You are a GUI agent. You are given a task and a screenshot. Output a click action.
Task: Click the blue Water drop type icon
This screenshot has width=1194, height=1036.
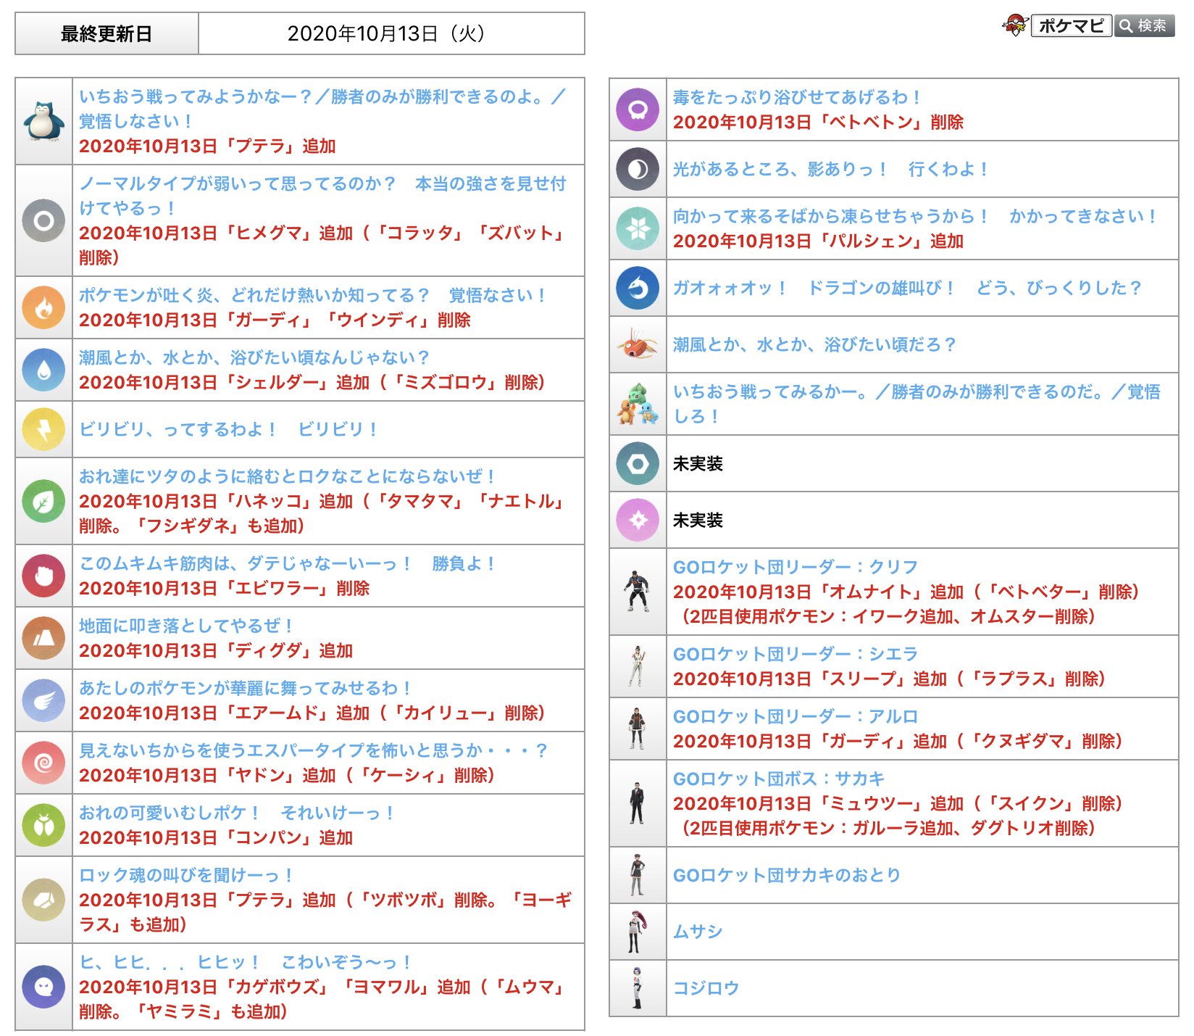pyautogui.click(x=43, y=370)
